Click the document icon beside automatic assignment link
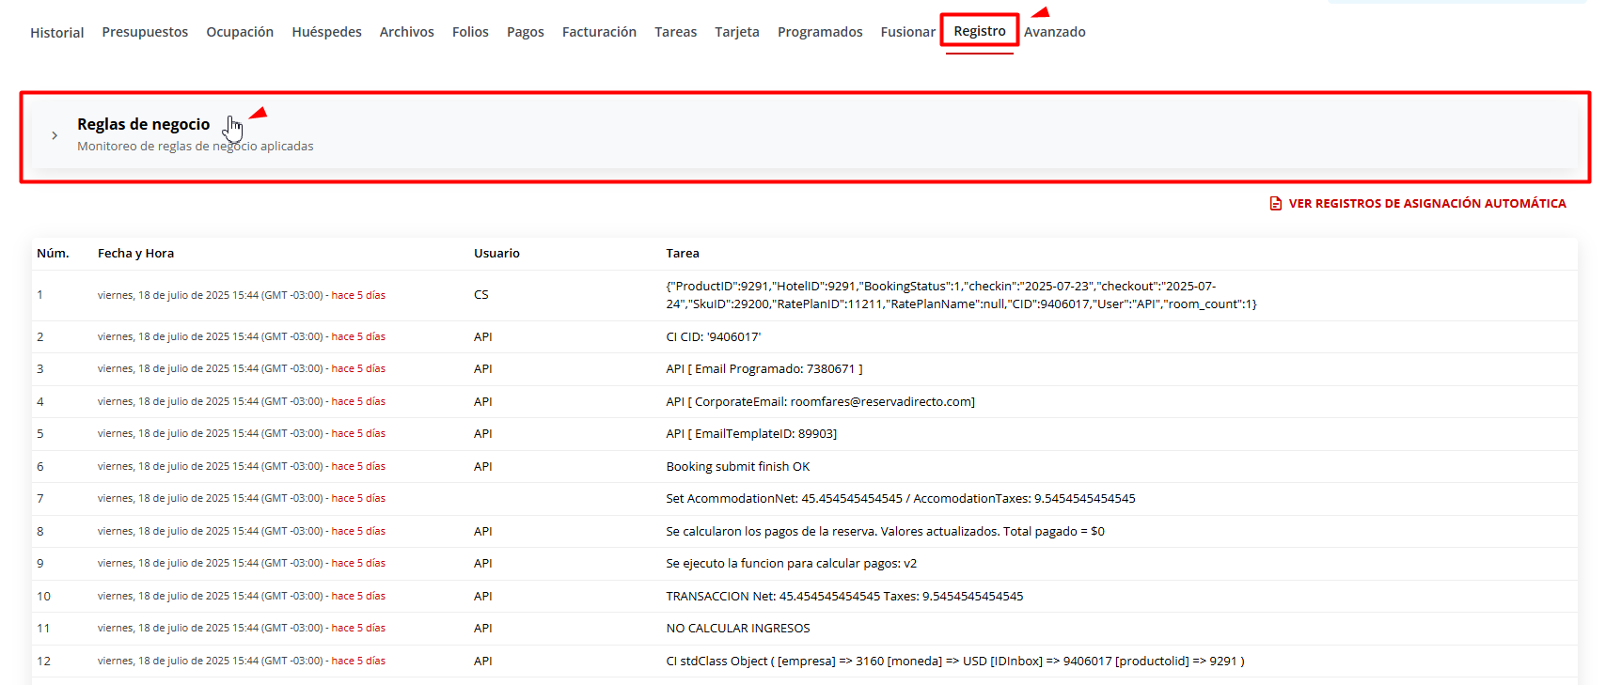 coord(1275,204)
